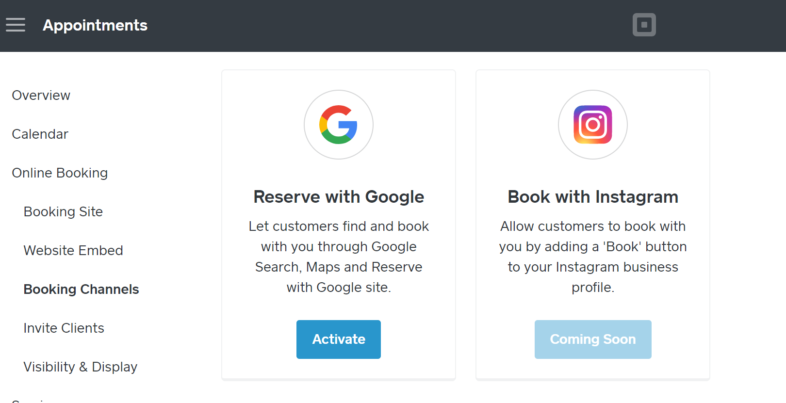Click the Google icon on Reserve with Google card
The height and width of the screenshot is (403, 786).
click(338, 125)
